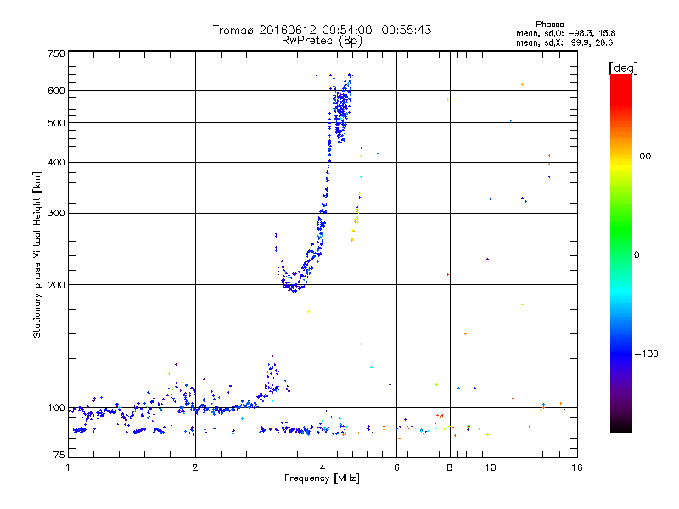The image size is (679, 509).
Task: Click the x-axis tick label '2'
Action: (195, 467)
